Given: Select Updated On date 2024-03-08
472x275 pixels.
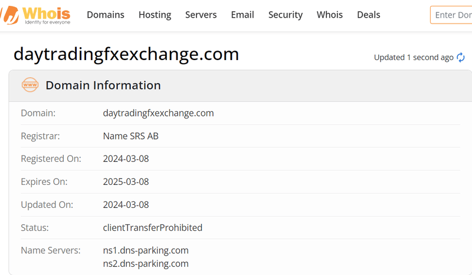Looking at the screenshot, I should point(126,205).
